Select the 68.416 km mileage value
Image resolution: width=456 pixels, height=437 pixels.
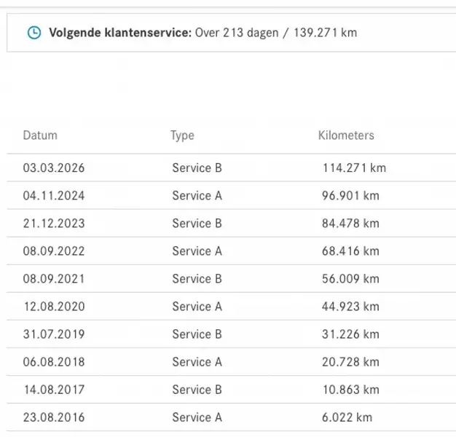pyautogui.click(x=350, y=251)
